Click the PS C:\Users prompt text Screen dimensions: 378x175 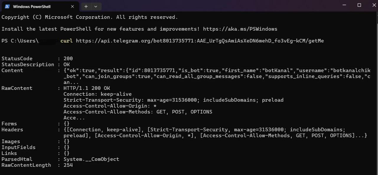pyautogui.click(x=20, y=41)
